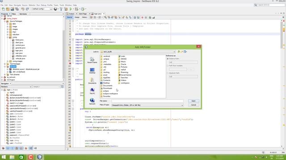Click the editor find selection magnifier icon
This screenshot has width=286, height=160.
click(x=105, y=17)
